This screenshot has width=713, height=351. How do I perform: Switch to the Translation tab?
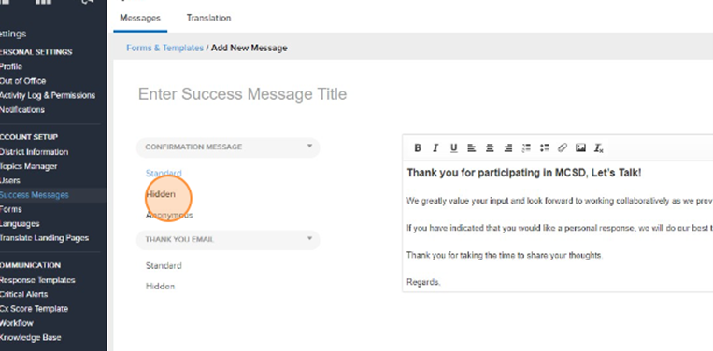click(208, 18)
